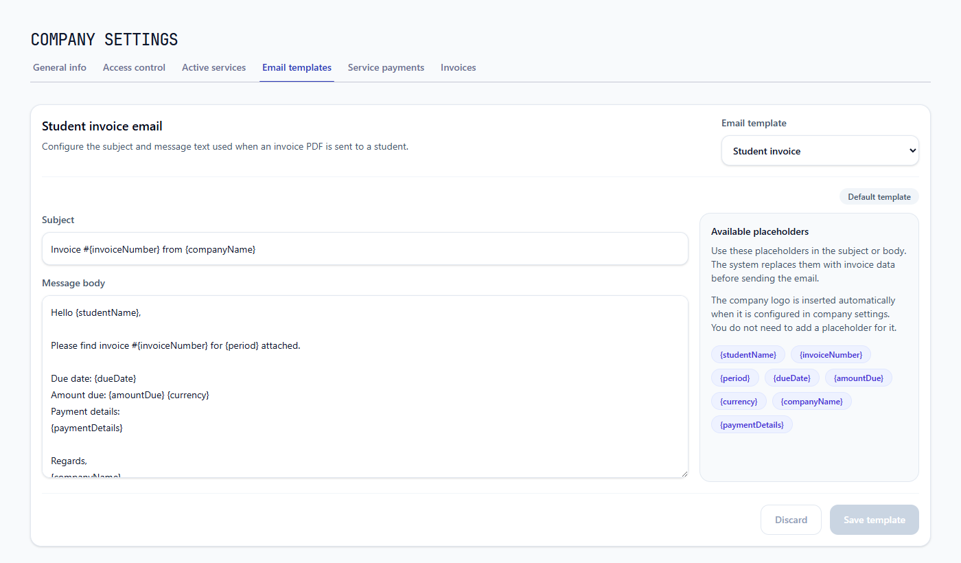
Task: Insert the {invoiceNumber} placeholder chip
Action: click(831, 355)
